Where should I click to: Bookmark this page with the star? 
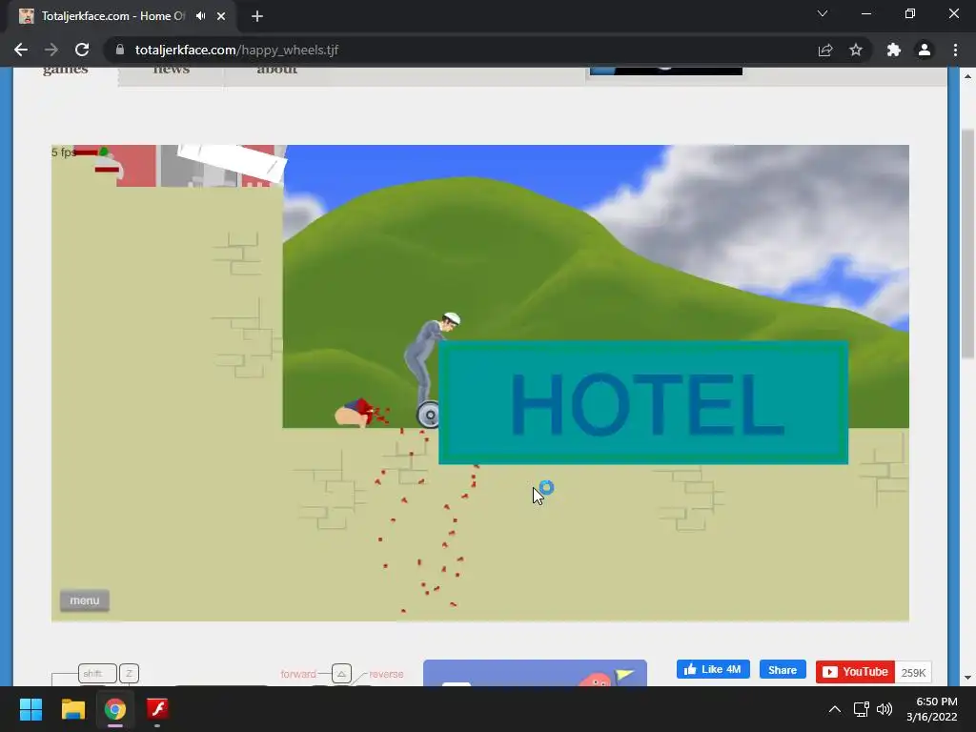tap(856, 50)
